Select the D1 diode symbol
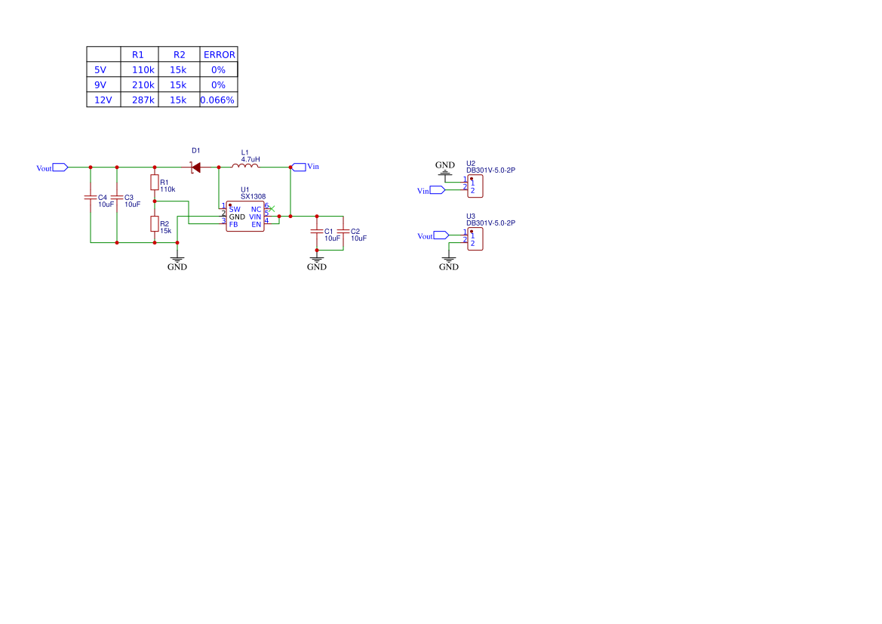Screen dimensions: 882x624 195,167
